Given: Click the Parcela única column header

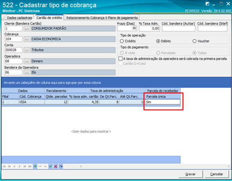Looking at the screenshot, I should click(x=163, y=97).
